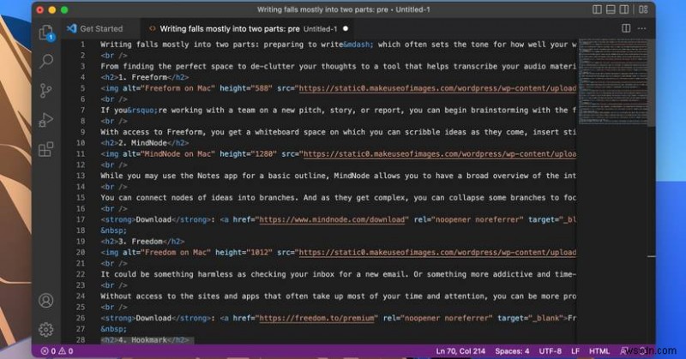Click the MindNode image URL on line 11
The image size is (686, 359).
point(440,154)
